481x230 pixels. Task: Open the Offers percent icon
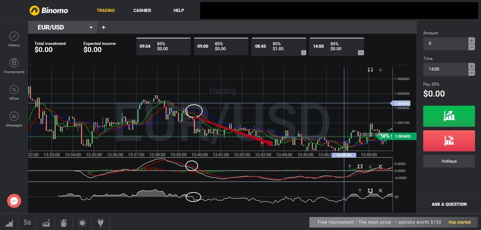click(14, 90)
